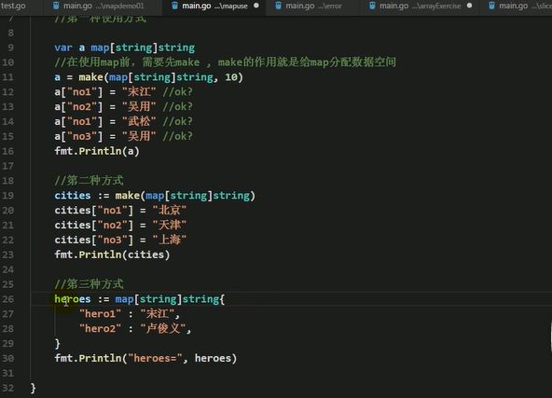Click the cities["no2"] 天津 line
The height and width of the screenshot is (398, 552).
coord(120,225)
